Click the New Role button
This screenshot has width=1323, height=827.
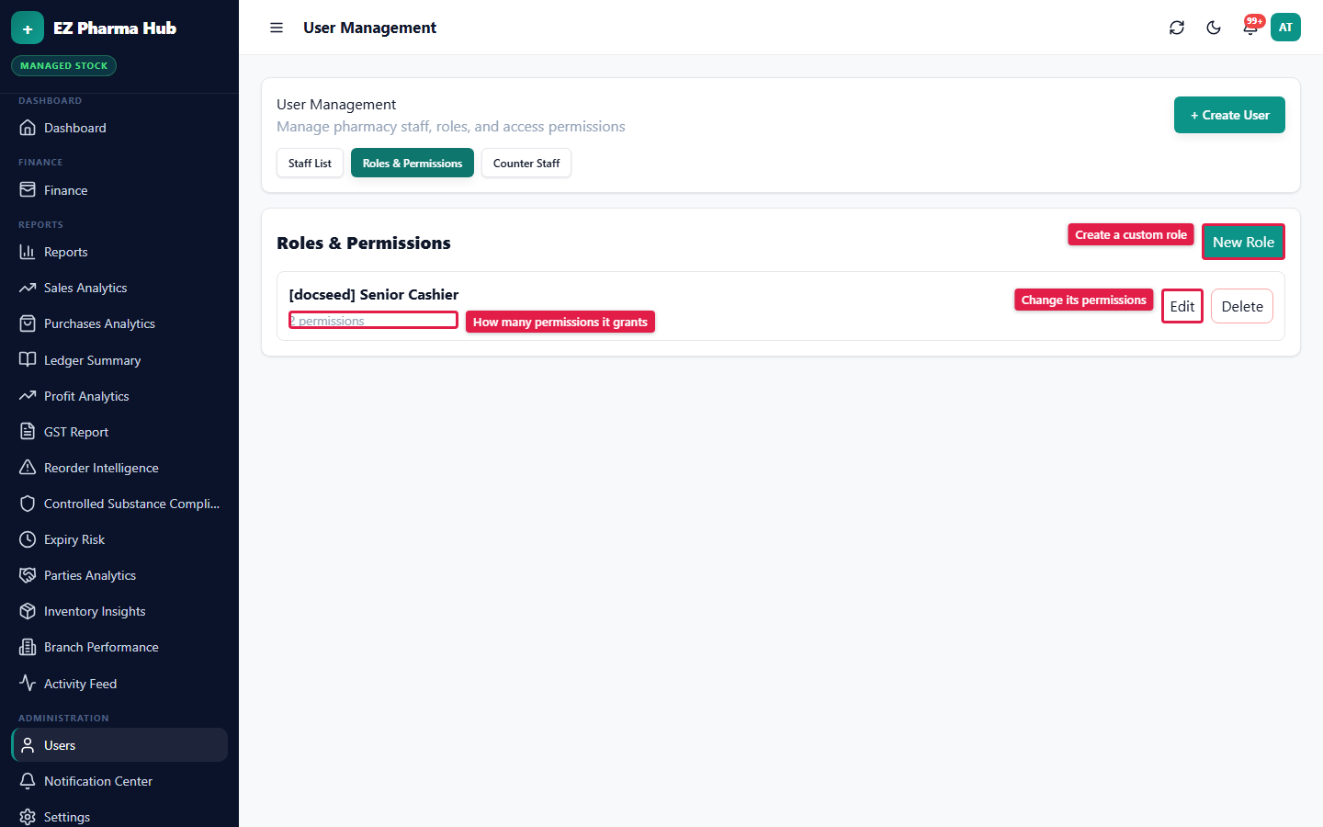[x=1243, y=242]
